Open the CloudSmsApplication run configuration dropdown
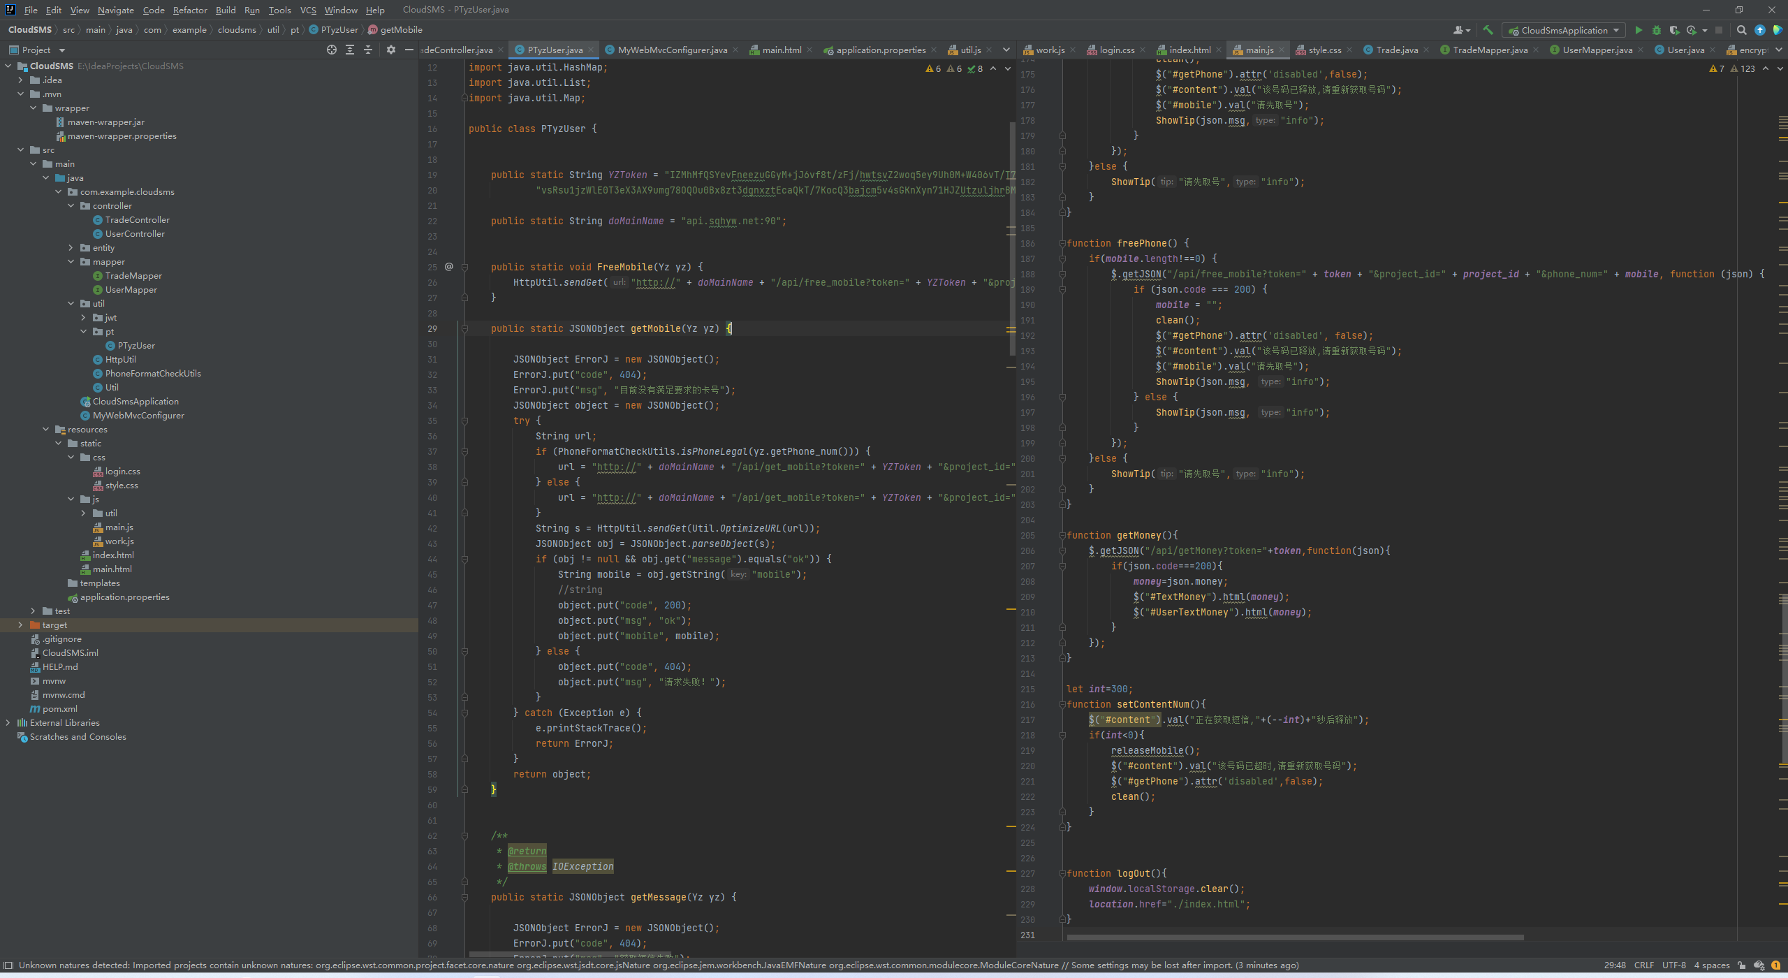Image resolution: width=1788 pixels, height=978 pixels. point(1563,30)
